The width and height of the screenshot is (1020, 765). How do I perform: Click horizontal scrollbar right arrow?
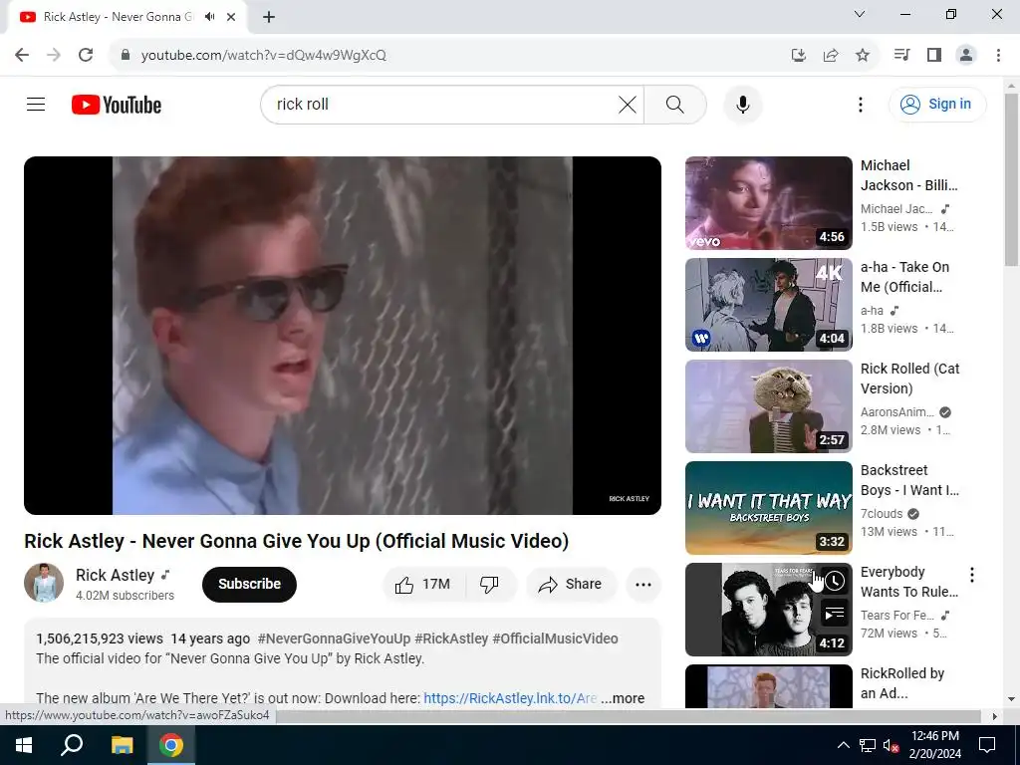pyautogui.click(x=994, y=716)
